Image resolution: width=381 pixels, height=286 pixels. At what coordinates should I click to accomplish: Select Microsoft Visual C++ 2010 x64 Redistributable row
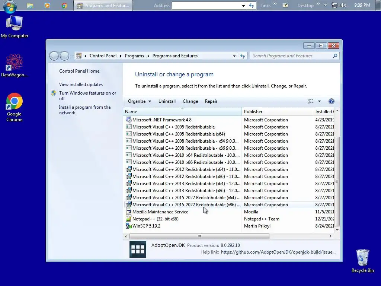coord(228,155)
